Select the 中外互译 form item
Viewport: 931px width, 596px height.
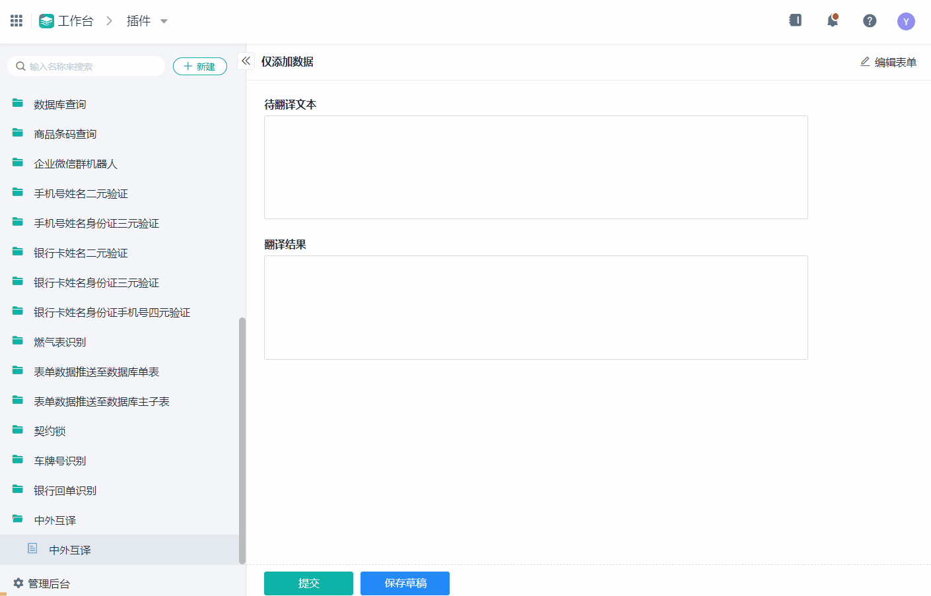point(69,550)
